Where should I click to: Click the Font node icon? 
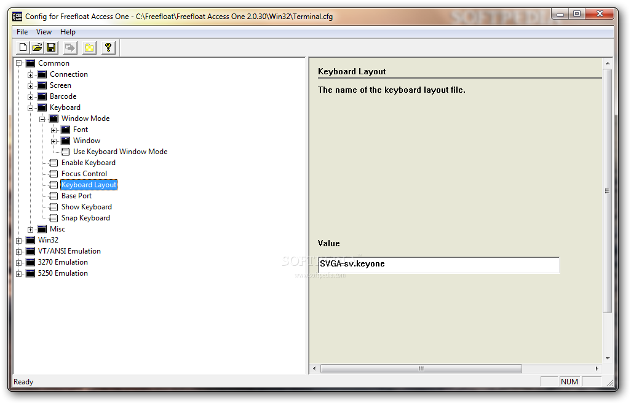pos(66,130)
